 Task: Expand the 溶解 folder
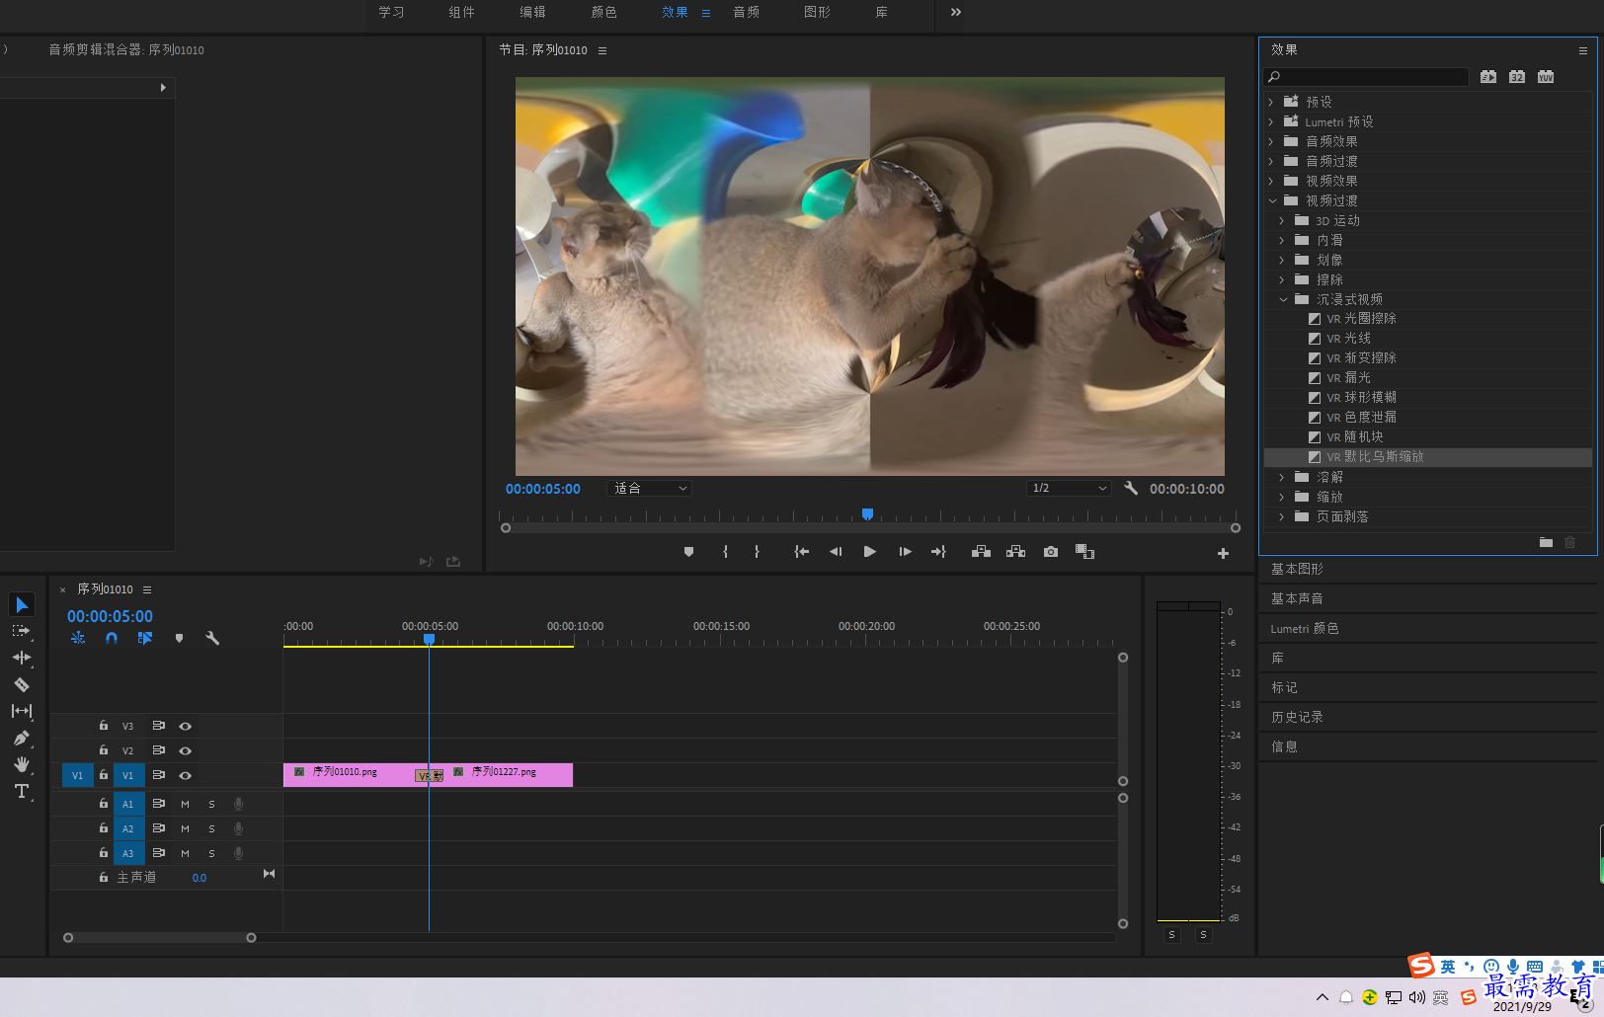pos(1282,477)
